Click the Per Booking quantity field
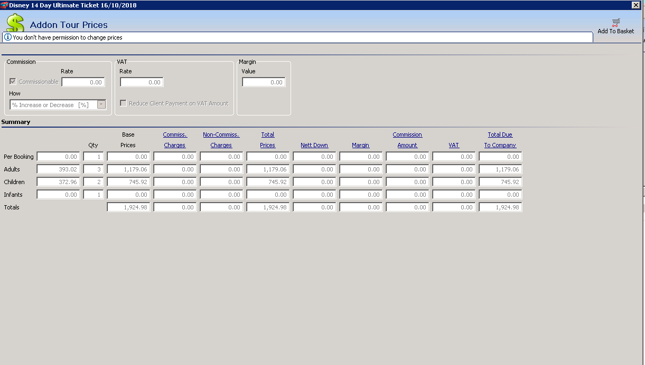The height and width of the screenshot is (365, 645). [94, 157]
